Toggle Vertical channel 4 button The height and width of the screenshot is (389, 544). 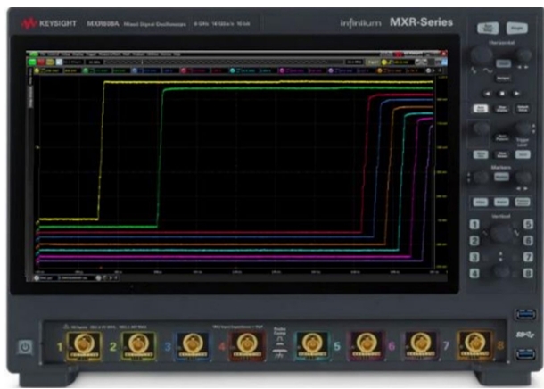[474, 273]
